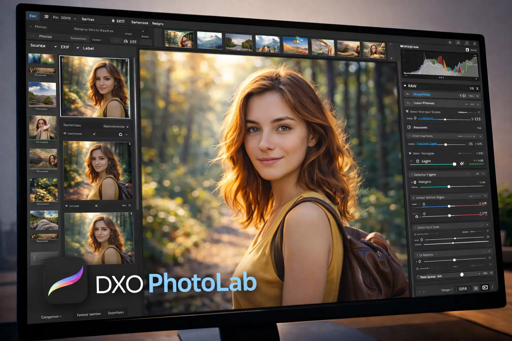Click the gear icon above the Histogram panel
This screenshot has width=512, height=341.
(x=450, y=42)
